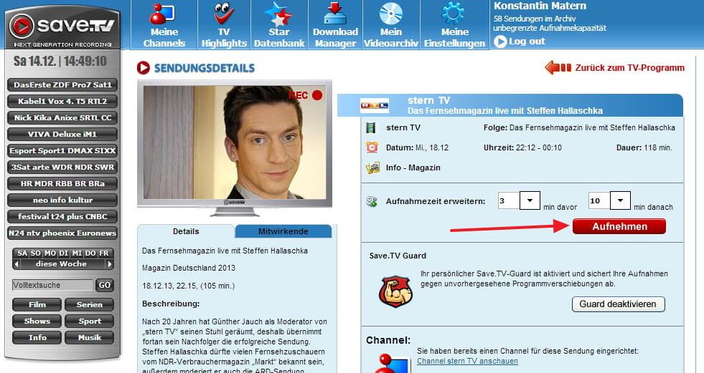
Task: Click into the Volltextsuche field
Action: pyautogui.click(x=52, y=285)
